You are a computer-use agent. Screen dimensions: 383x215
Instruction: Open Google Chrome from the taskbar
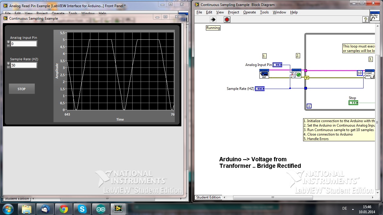click(x=63, y=209)
